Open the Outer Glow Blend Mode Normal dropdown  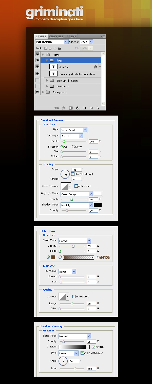click(x=75, y=241)
